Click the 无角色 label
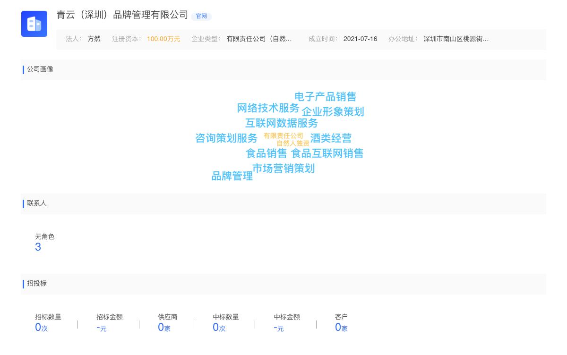 pos(45,237)
